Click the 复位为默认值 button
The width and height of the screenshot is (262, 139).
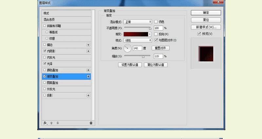(156, 65)
